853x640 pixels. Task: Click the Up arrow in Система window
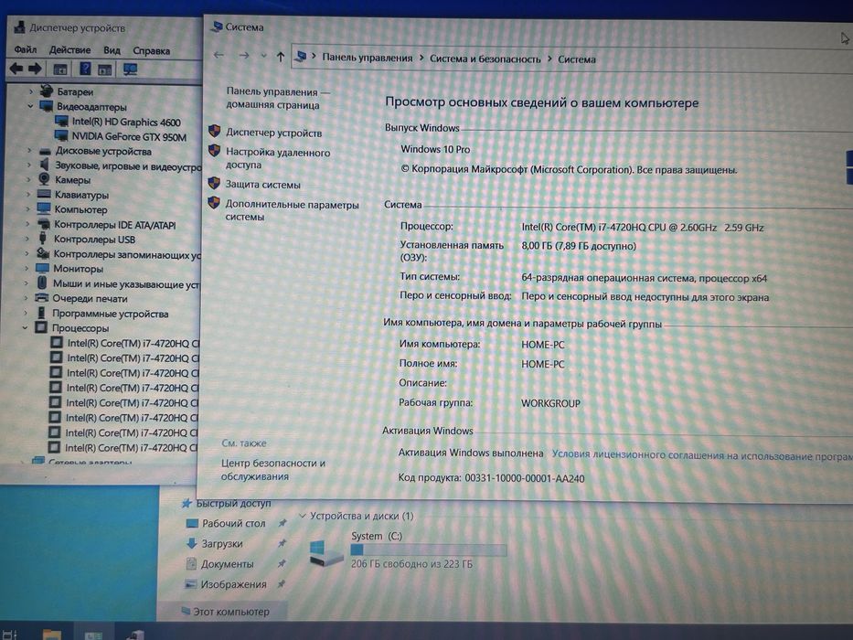(x=280, y=56)
